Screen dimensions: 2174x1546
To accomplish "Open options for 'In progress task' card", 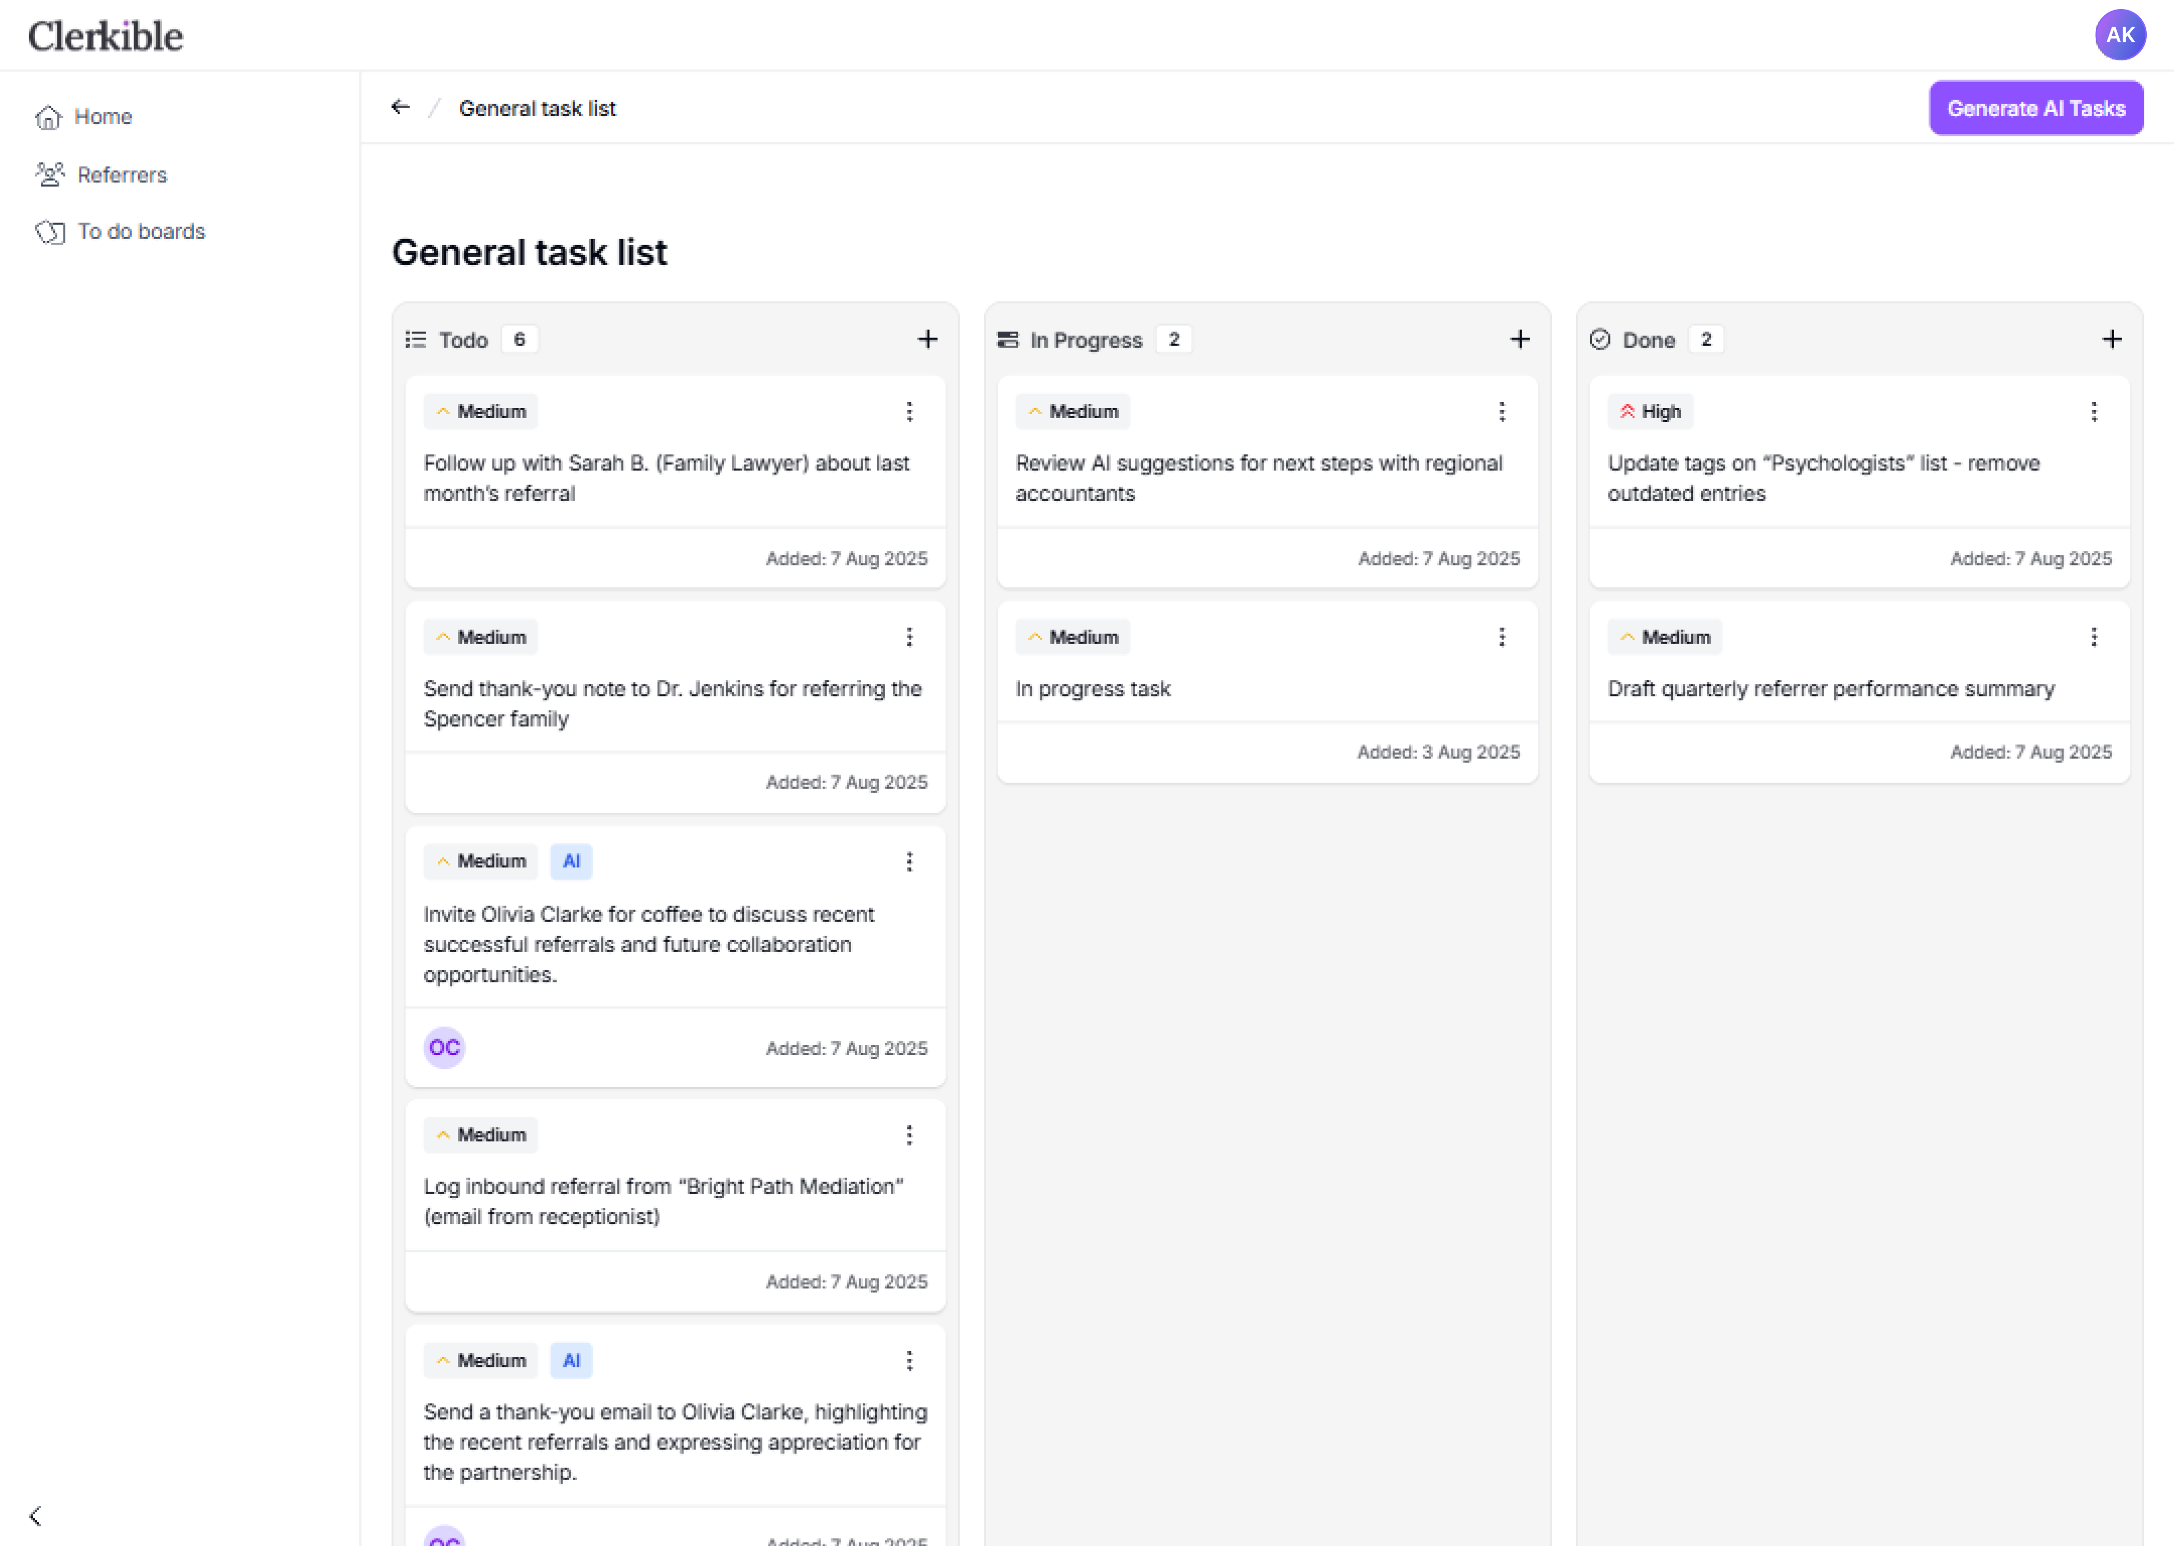I will 1501,637.
